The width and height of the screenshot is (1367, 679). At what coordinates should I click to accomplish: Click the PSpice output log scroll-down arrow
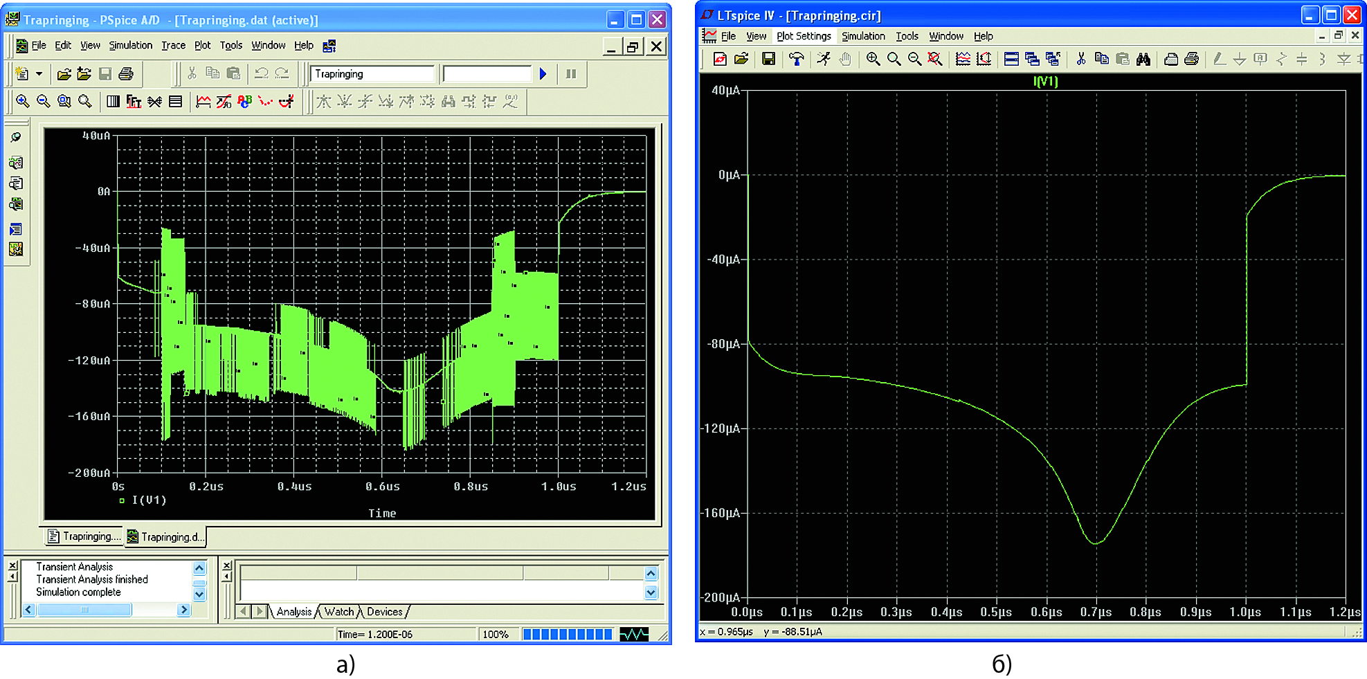(x=199, y=594)
